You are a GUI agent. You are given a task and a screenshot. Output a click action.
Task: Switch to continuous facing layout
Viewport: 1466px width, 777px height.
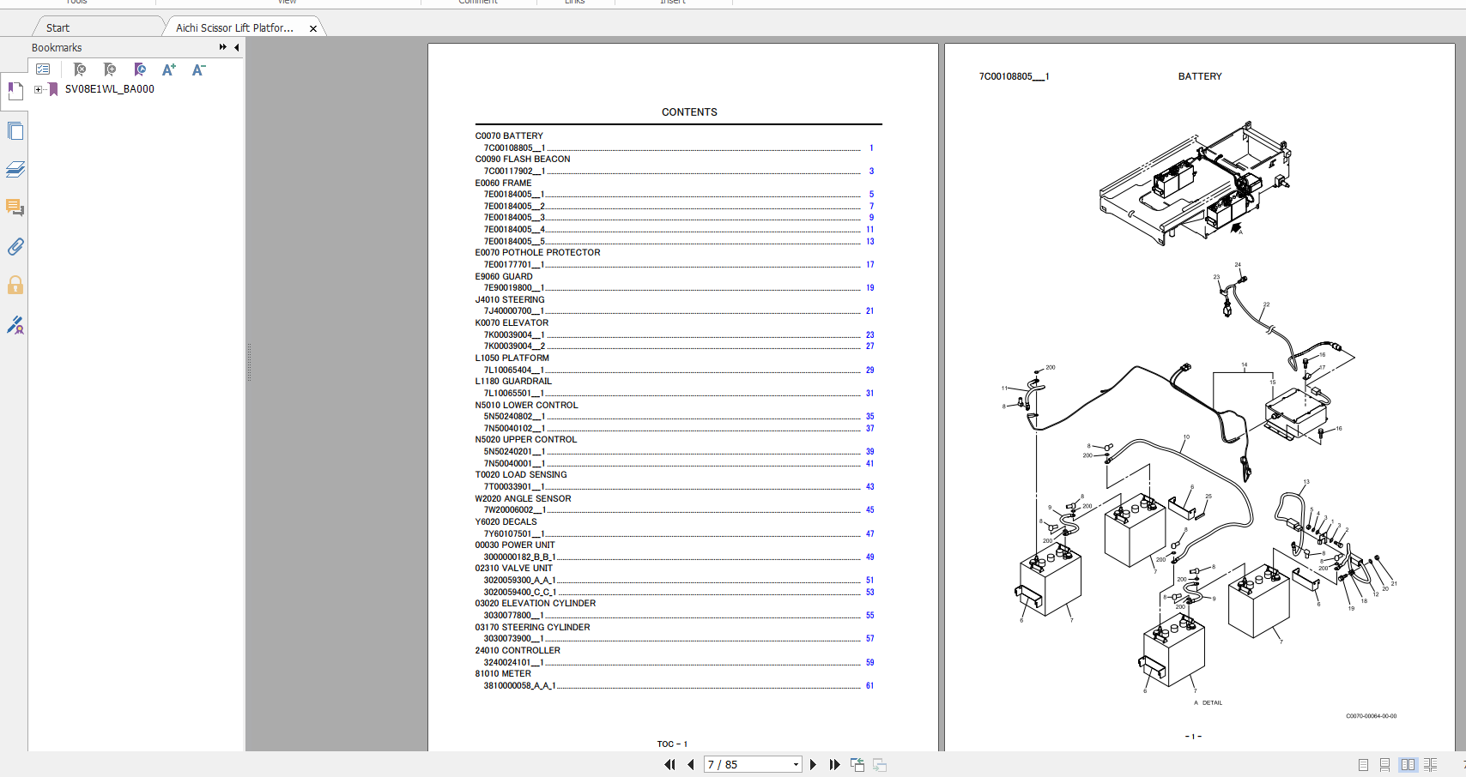[1430, 764]
